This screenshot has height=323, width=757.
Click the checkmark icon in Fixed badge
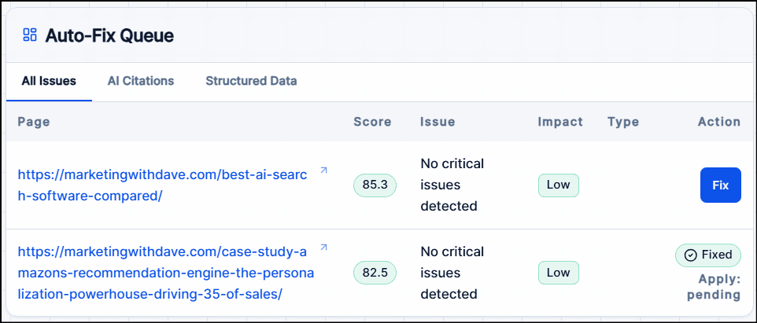[x=691, y=255]
